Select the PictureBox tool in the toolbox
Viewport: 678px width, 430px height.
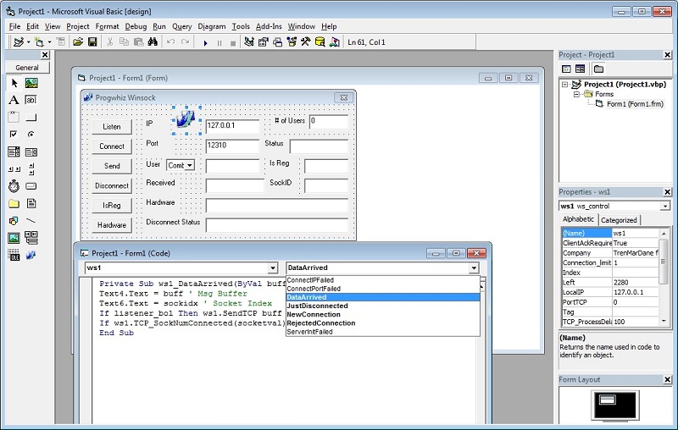[x=31, y=83]
